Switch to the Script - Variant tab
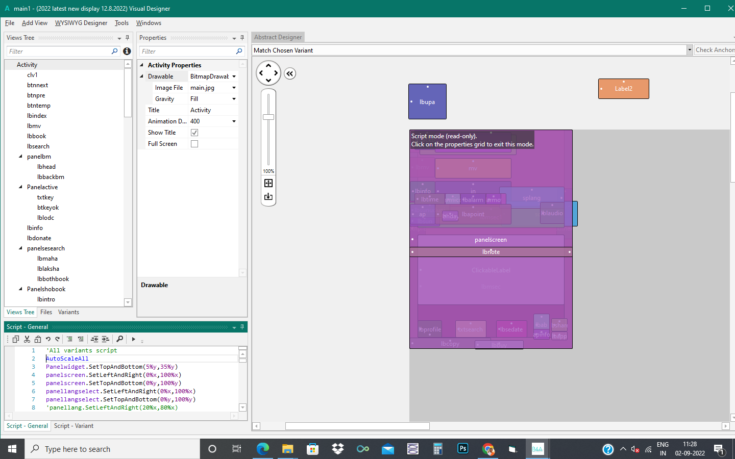 (x=73, y=426)
